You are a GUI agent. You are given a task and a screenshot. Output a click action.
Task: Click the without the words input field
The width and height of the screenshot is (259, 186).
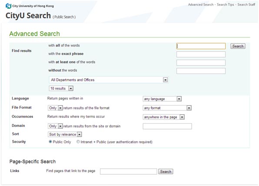pyautogui.click(x=201, y=71)
